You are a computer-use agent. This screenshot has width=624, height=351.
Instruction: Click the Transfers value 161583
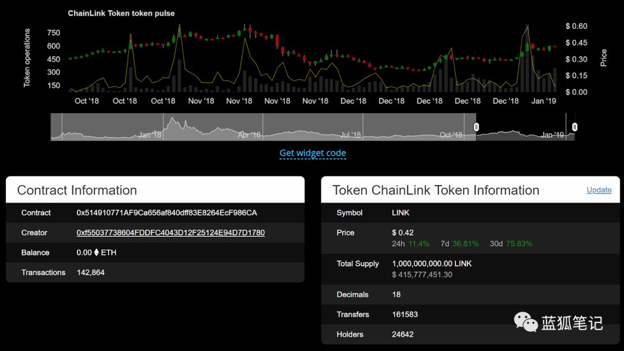coord(404,315)
